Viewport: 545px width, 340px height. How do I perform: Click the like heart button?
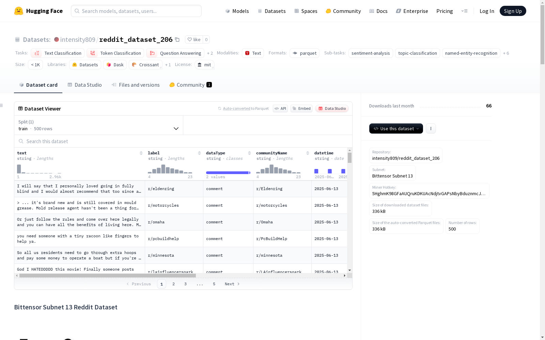tap(194, 39)
